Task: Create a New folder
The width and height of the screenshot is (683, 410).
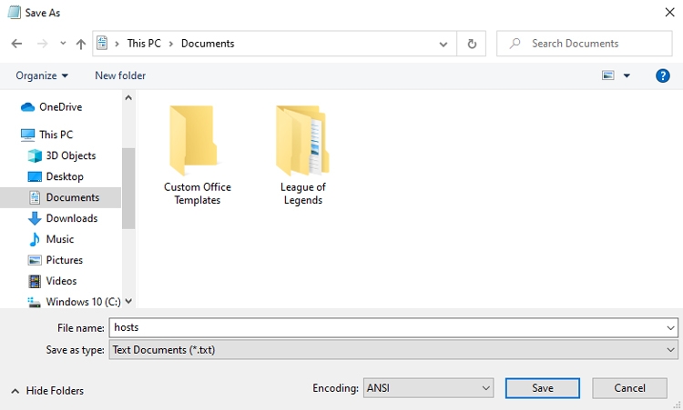Action: [120, 75]
